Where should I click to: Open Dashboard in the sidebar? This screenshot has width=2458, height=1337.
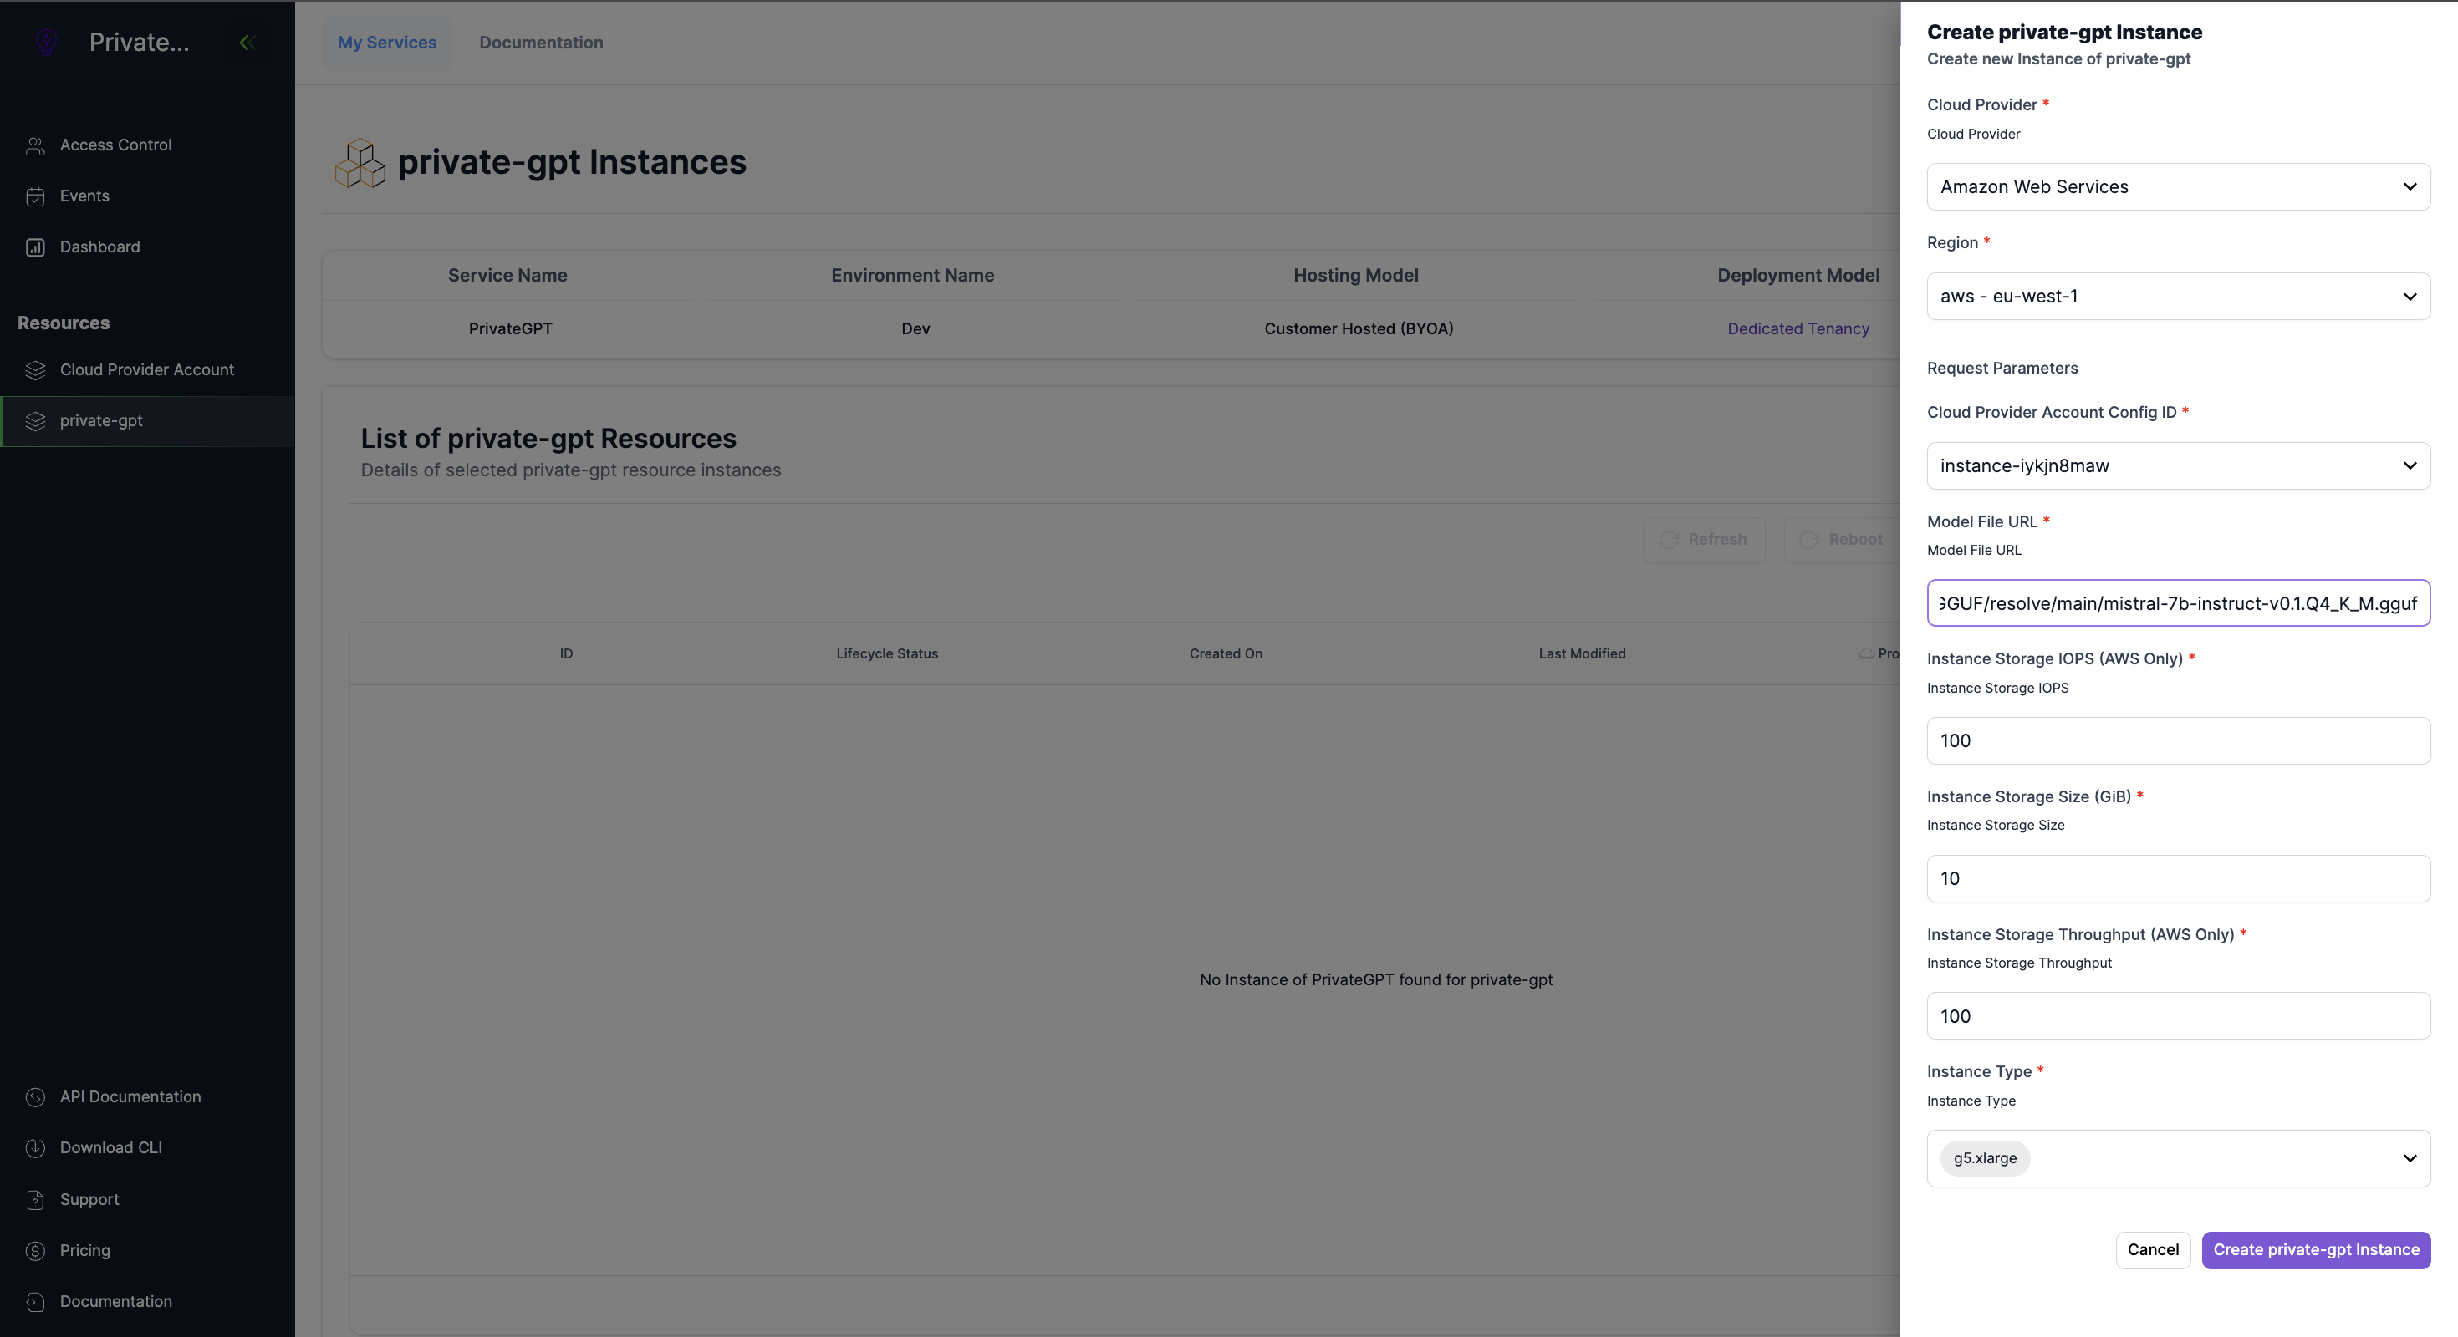click(148, 247)
